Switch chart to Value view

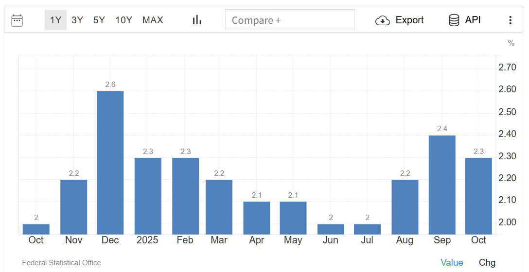452,263
